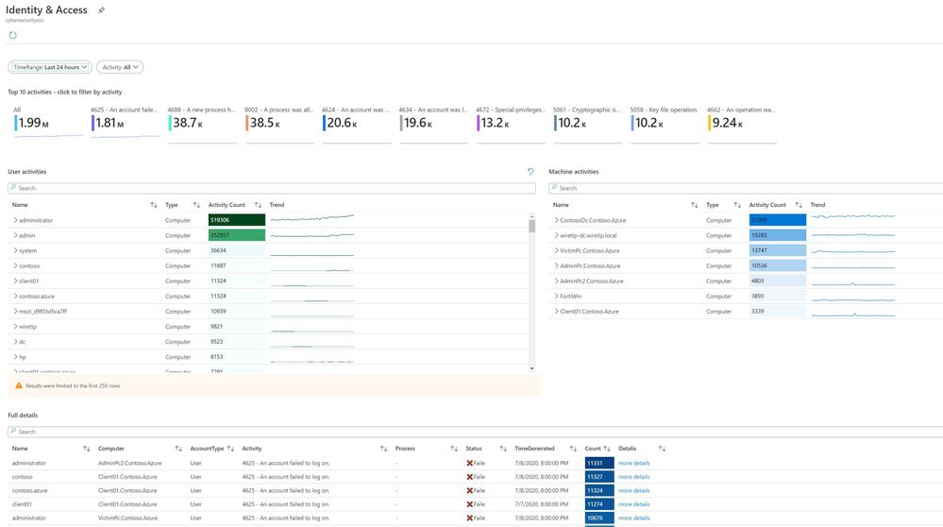Expand the ContosoDc.Contoso.Azure machine row
Screen dimensions: 943x527
point(556,220)
